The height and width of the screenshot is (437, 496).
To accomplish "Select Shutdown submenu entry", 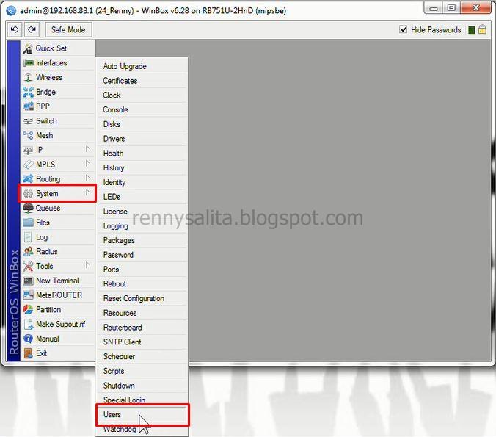I will [142, 386].
